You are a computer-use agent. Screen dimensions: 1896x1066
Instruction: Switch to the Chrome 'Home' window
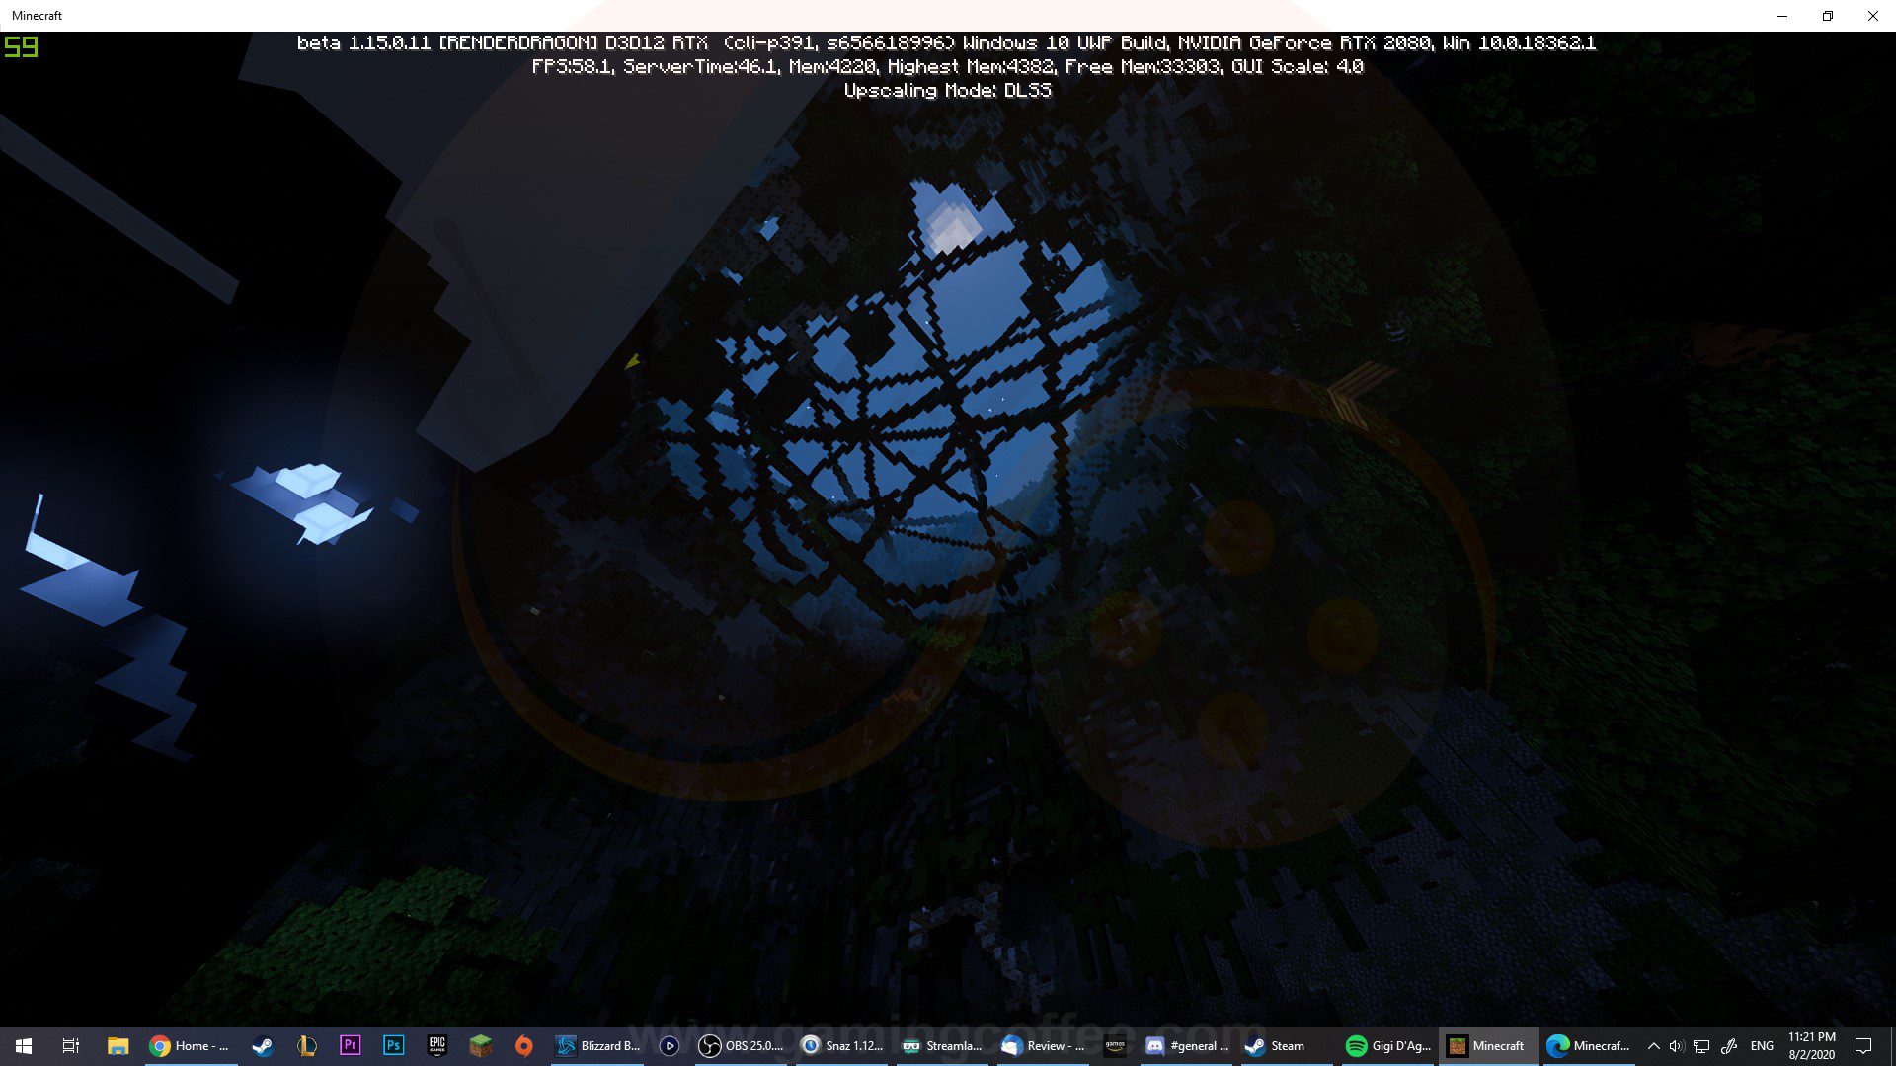[190, 1045]
